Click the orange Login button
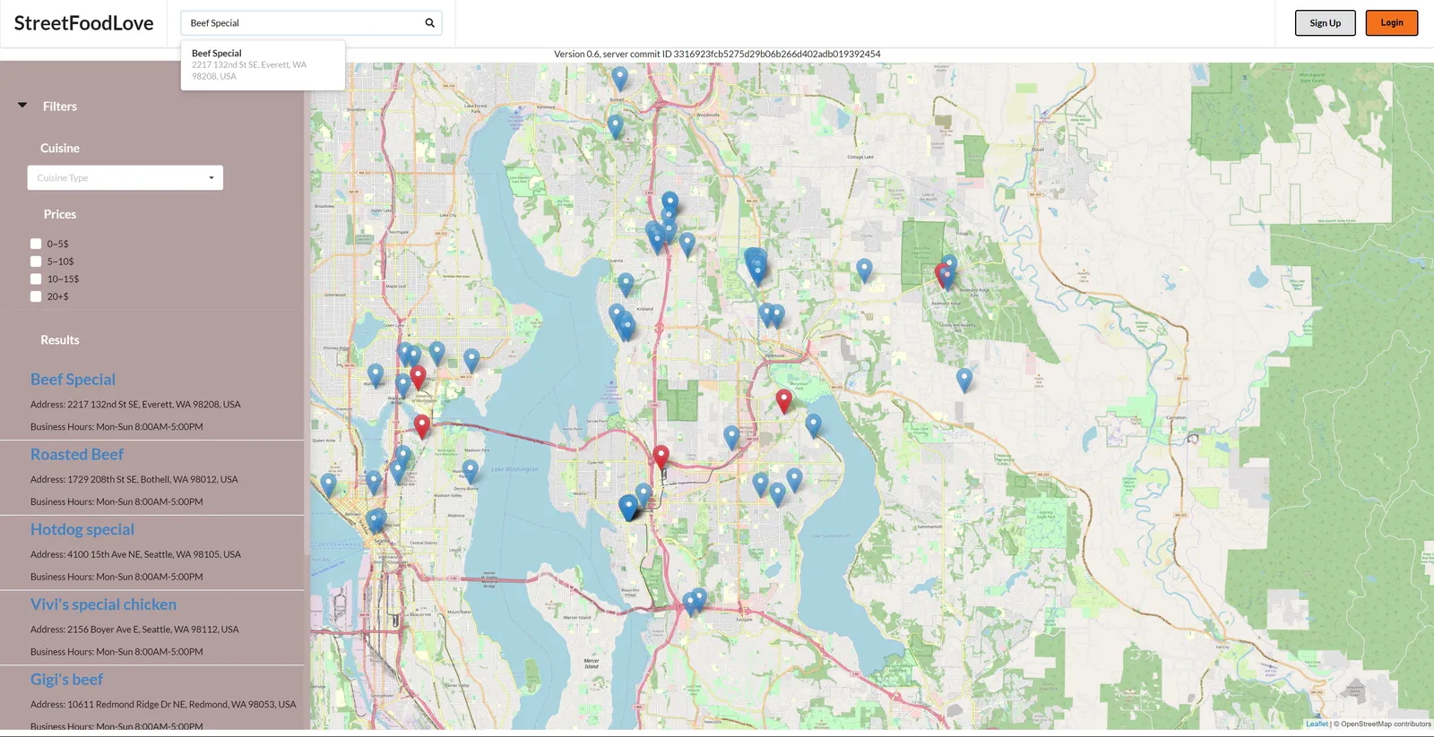The width and height of the screenshot is (1434, 737). click(x=1391, y=22)
